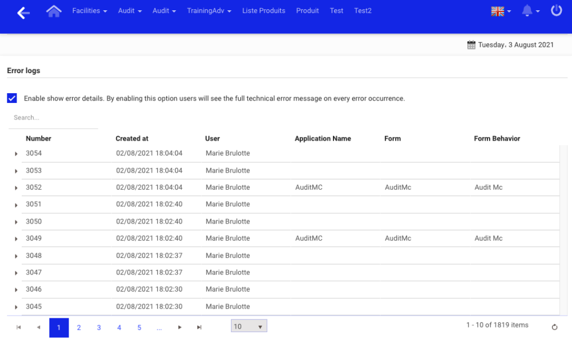The image size is (572, 343).
Task: Select AuditMc form in row 3049
Action: tap(398, 238)
